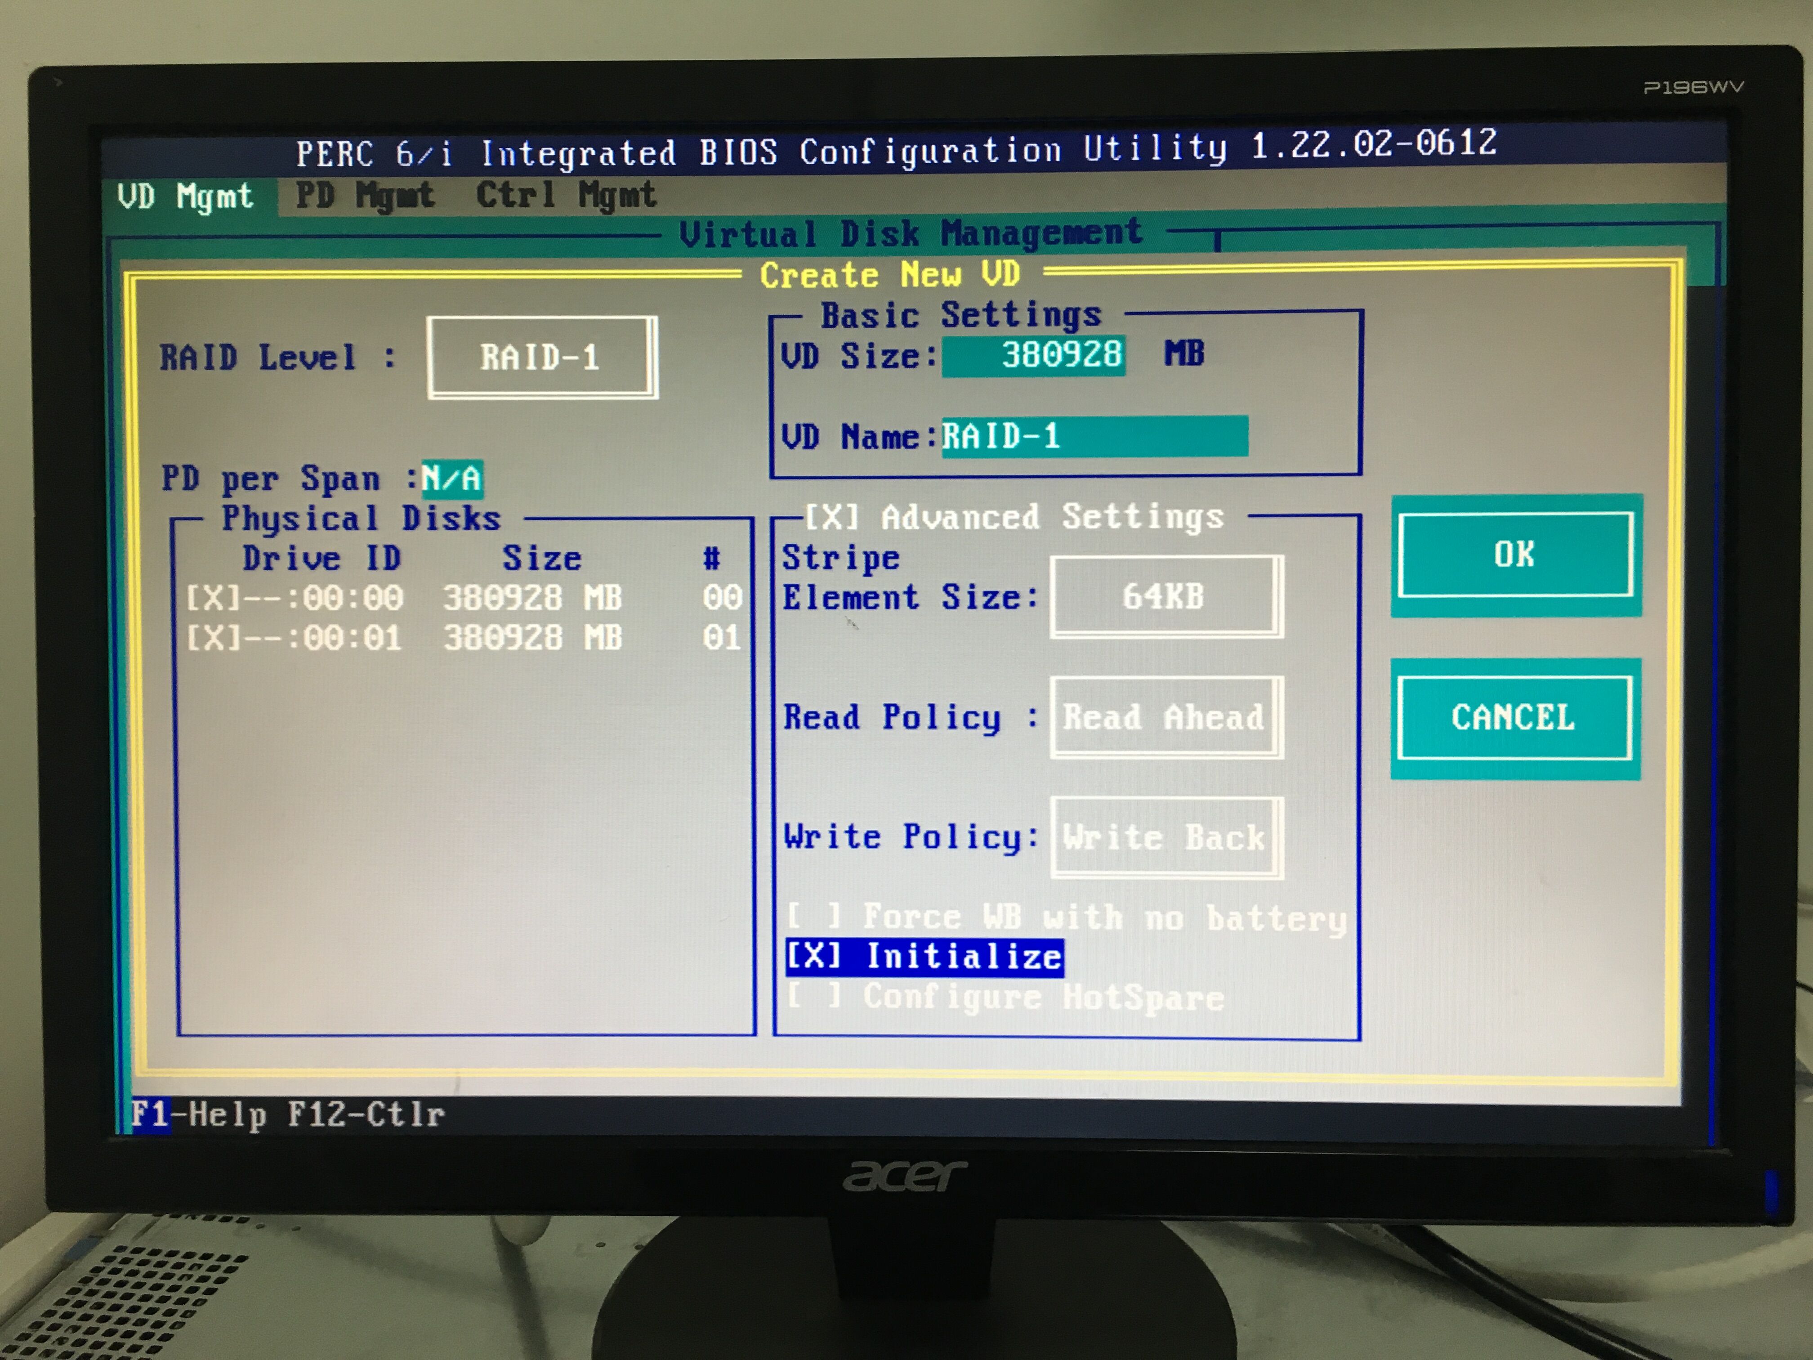Click the VD Name field containing RAID-1
The width and height of the screenshot is (1813, 1360).
coord(1095,436)
